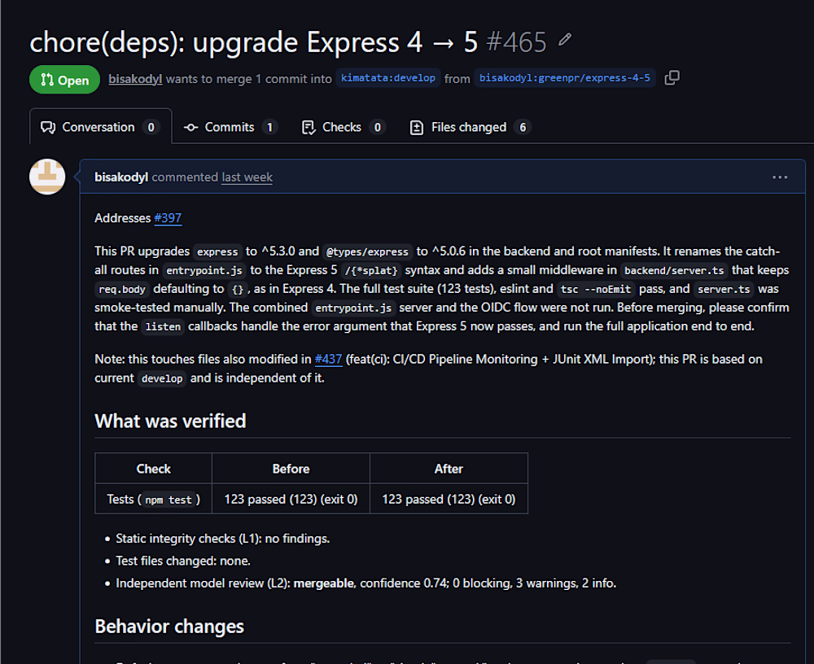Image resolution: width=814 pixels, height=664 pixels.
Task: Click bisakodyl's avatar image
Action: coord(47,177)
